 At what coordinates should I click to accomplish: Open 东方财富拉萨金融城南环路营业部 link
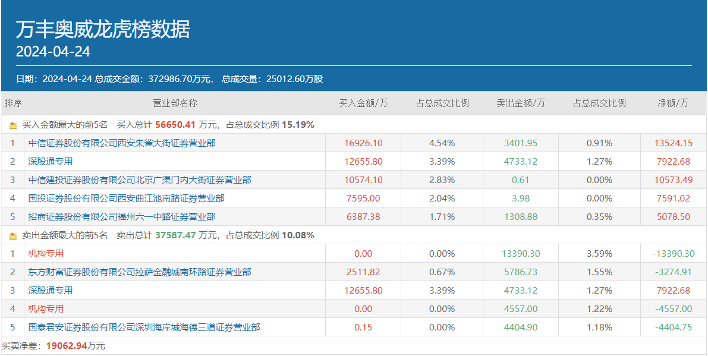140,272
